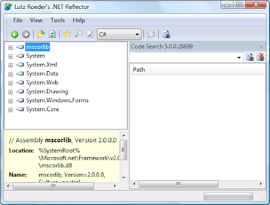
Task: Select the mscorlib assembly
Action: (37, 47)
